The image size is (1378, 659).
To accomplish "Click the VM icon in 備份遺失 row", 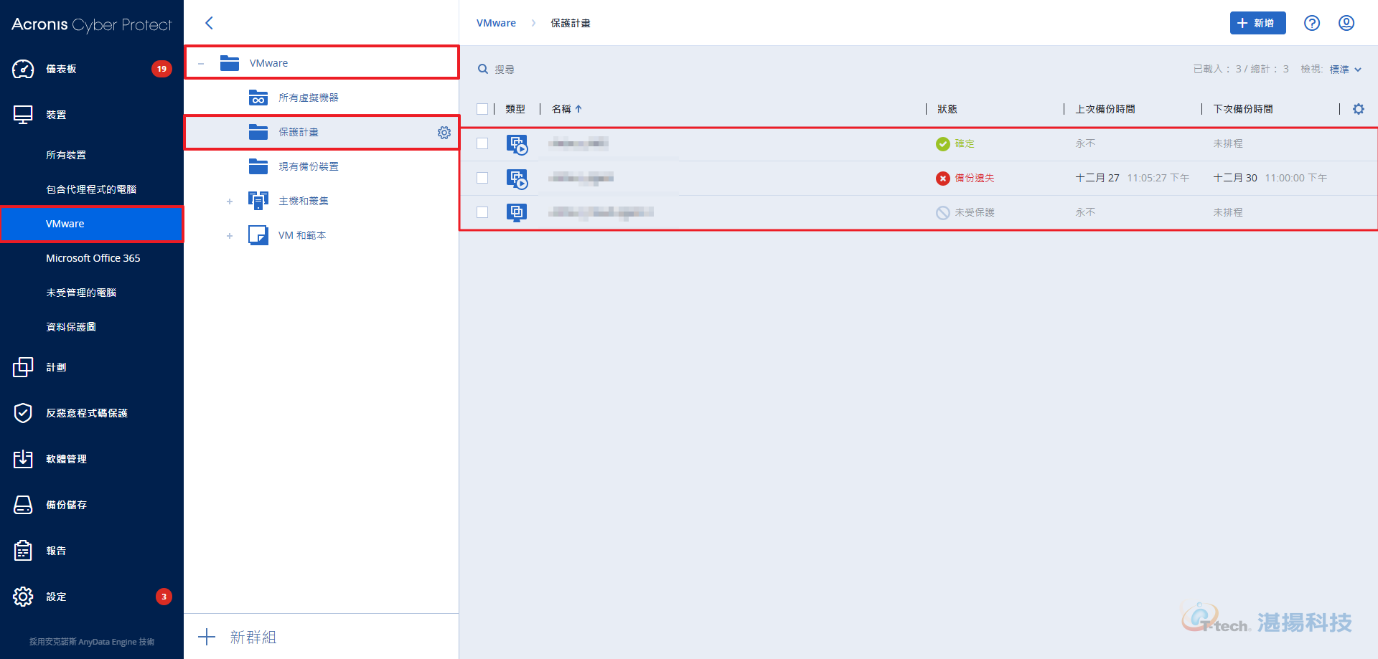I will click(x=517, y=179).
